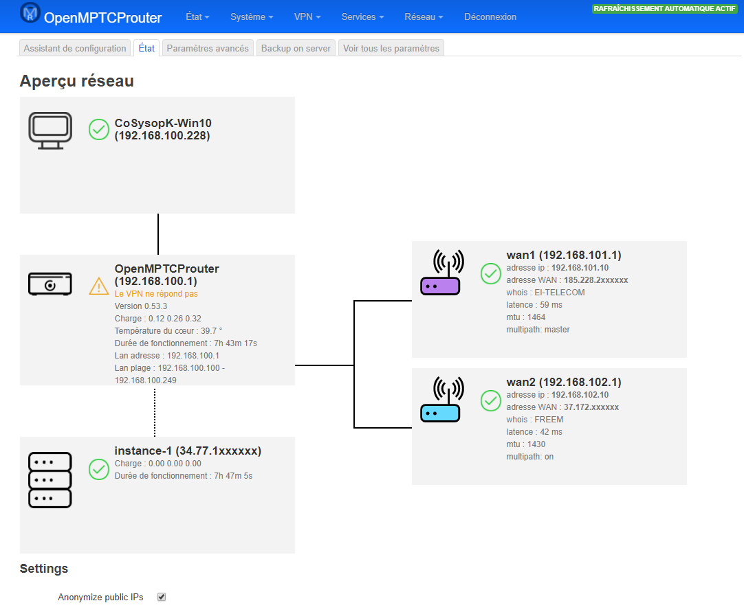
Task: Click 'mtu : 1430' value
Action: click(526, 444)
